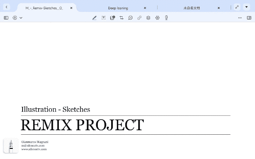Switch to Deep leaning tab
The width and height of the screenshot is (255, 159).
(x=118, y=8)
